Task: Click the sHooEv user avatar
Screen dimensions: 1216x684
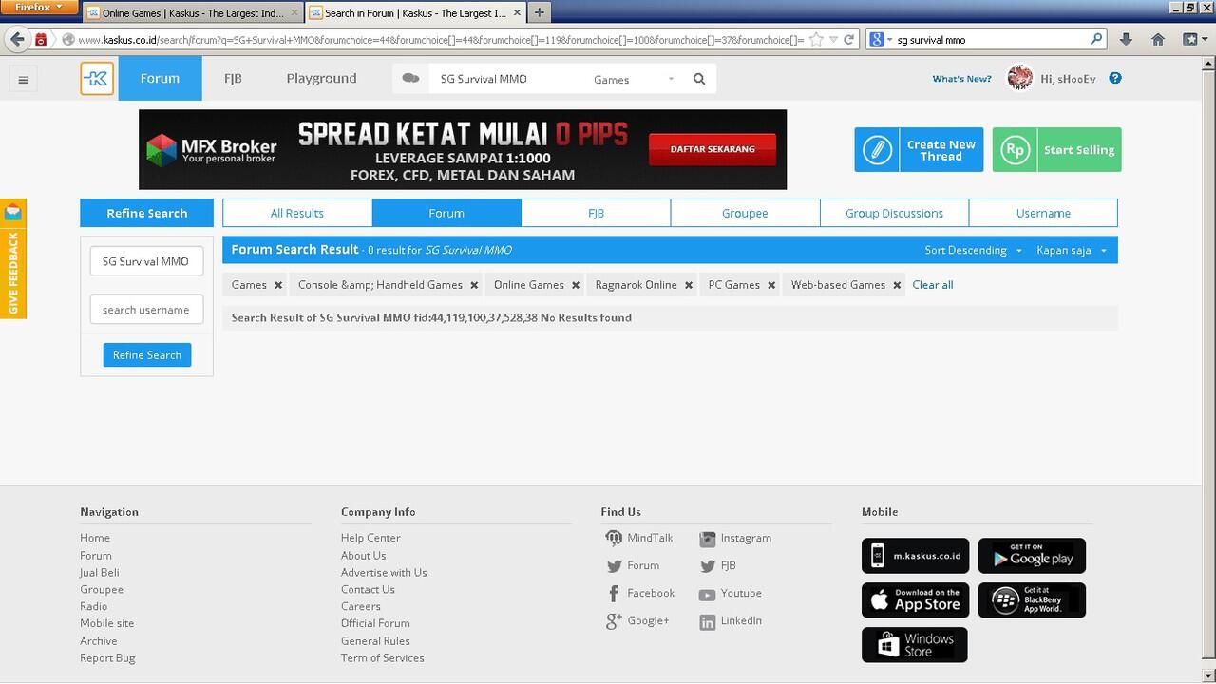Action: 1019,78
